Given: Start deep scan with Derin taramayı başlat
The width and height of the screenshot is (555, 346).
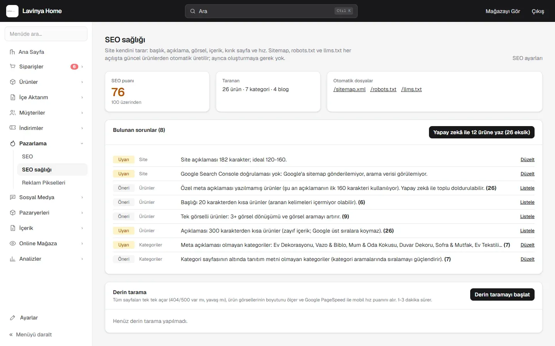Looking at the screenshot, I should coord(502,294).
